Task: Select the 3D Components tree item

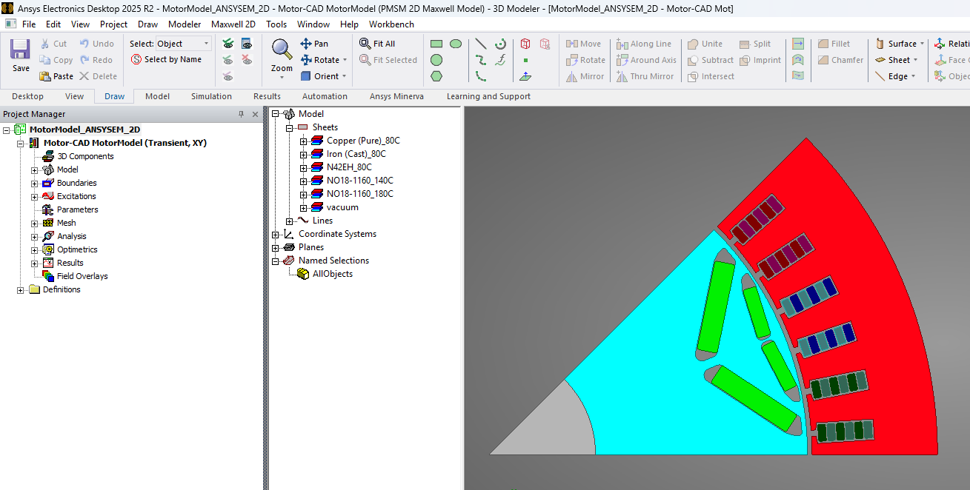Action: point(85,156)
